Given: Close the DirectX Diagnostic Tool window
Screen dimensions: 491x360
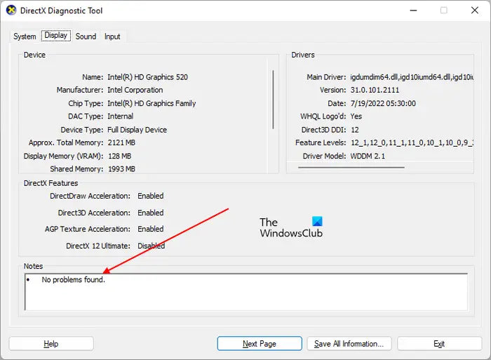Looking at the screenshot, I should pos(475,11).
